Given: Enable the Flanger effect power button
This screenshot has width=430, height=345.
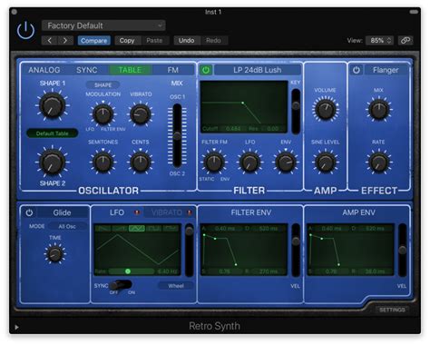Looking at the screenshot, I should (x=357, y=70).
